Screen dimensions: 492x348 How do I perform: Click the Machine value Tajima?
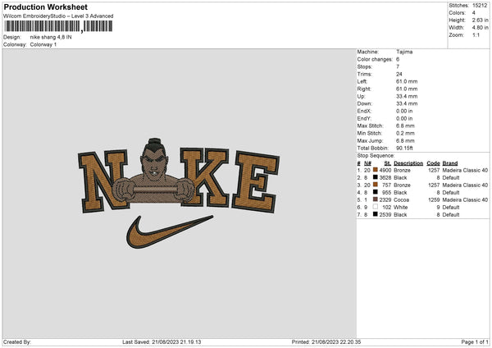click(x=404, y=52)
